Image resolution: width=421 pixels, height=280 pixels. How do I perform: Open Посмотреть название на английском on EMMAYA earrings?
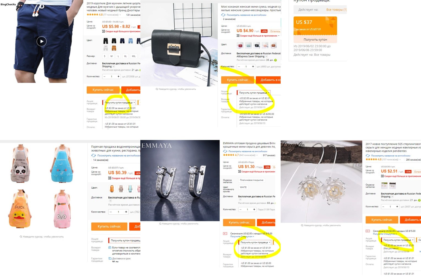pos(248,151)
